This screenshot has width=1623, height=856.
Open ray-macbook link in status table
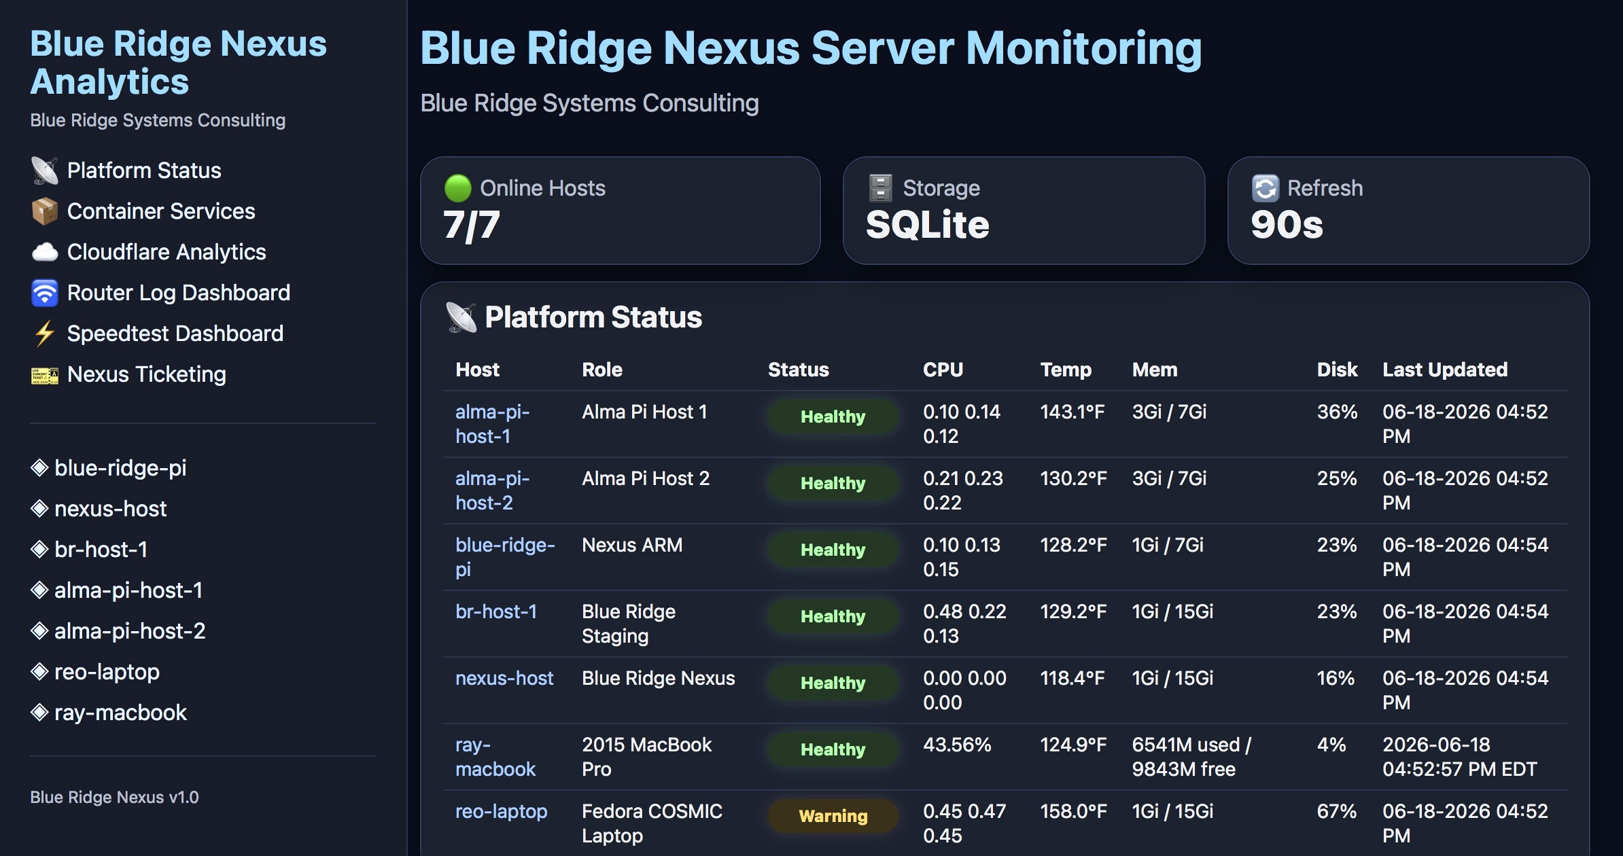495,757
